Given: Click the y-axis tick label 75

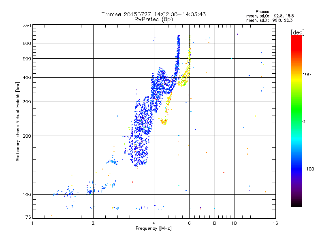Looking at the screenshot, I should [28, 217].
